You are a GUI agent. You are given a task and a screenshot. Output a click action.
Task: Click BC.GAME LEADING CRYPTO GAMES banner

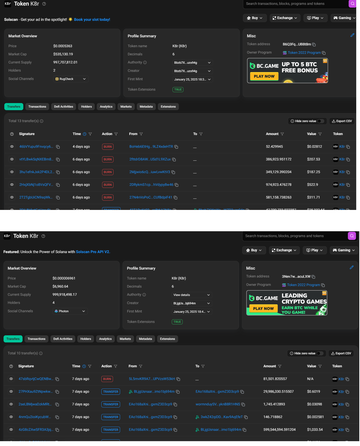(x=287, y=303)
